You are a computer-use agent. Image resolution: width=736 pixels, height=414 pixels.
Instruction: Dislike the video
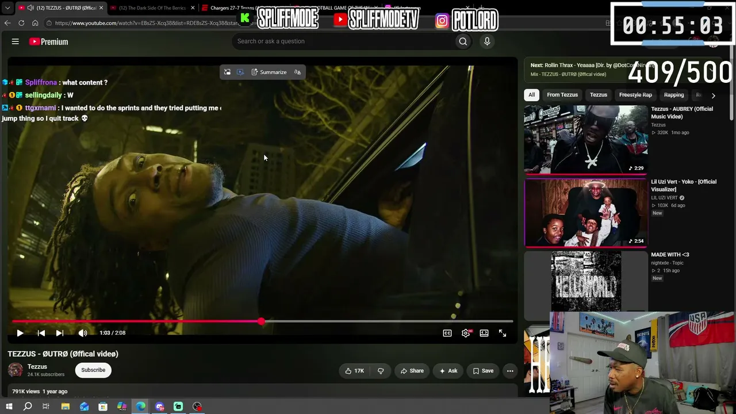click(x=381, y=371)
